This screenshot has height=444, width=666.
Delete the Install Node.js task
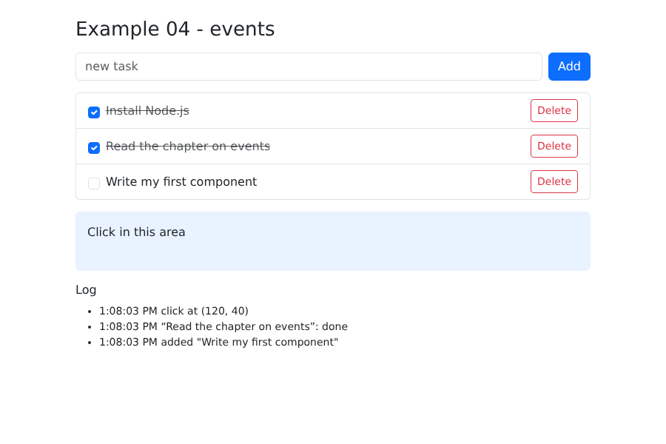[554, 110]
